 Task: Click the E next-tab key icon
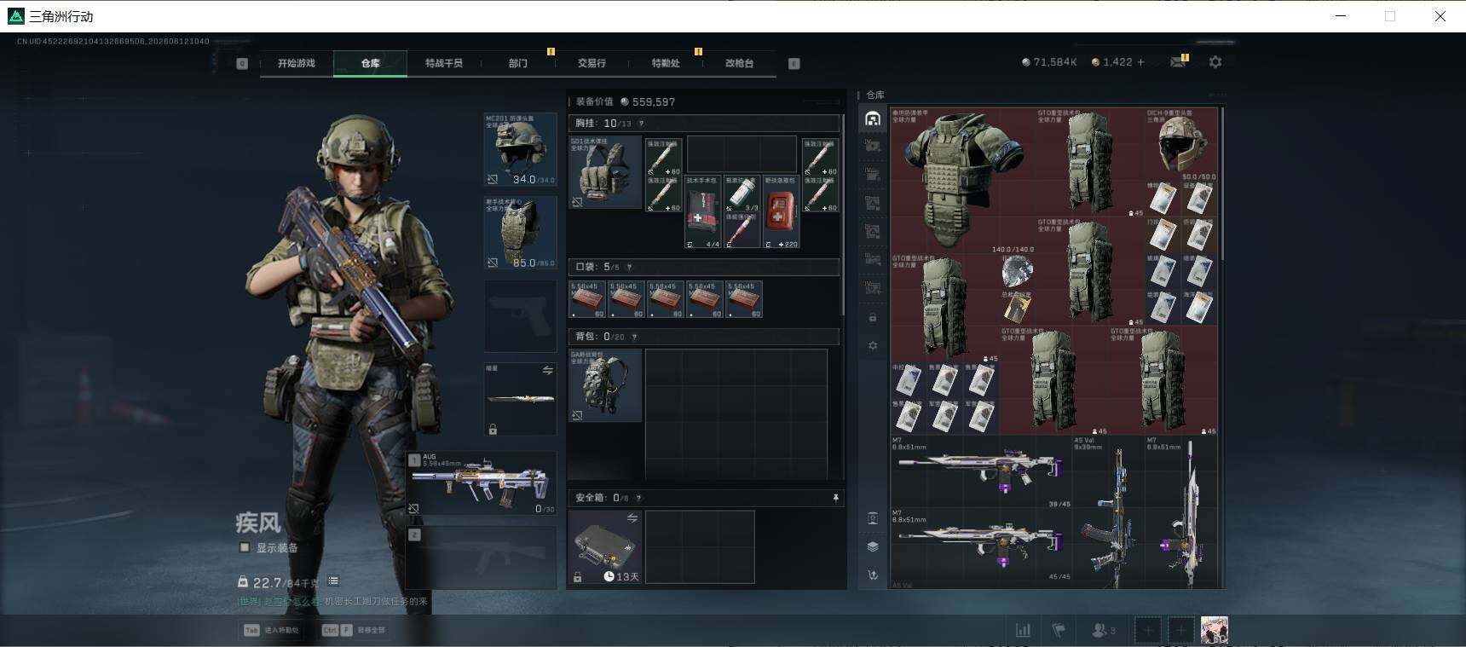coord(794,63)
